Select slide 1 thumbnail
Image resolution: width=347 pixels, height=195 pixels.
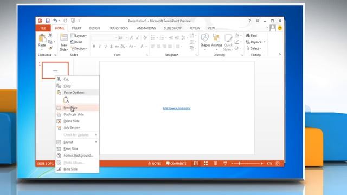pos(55,70)
